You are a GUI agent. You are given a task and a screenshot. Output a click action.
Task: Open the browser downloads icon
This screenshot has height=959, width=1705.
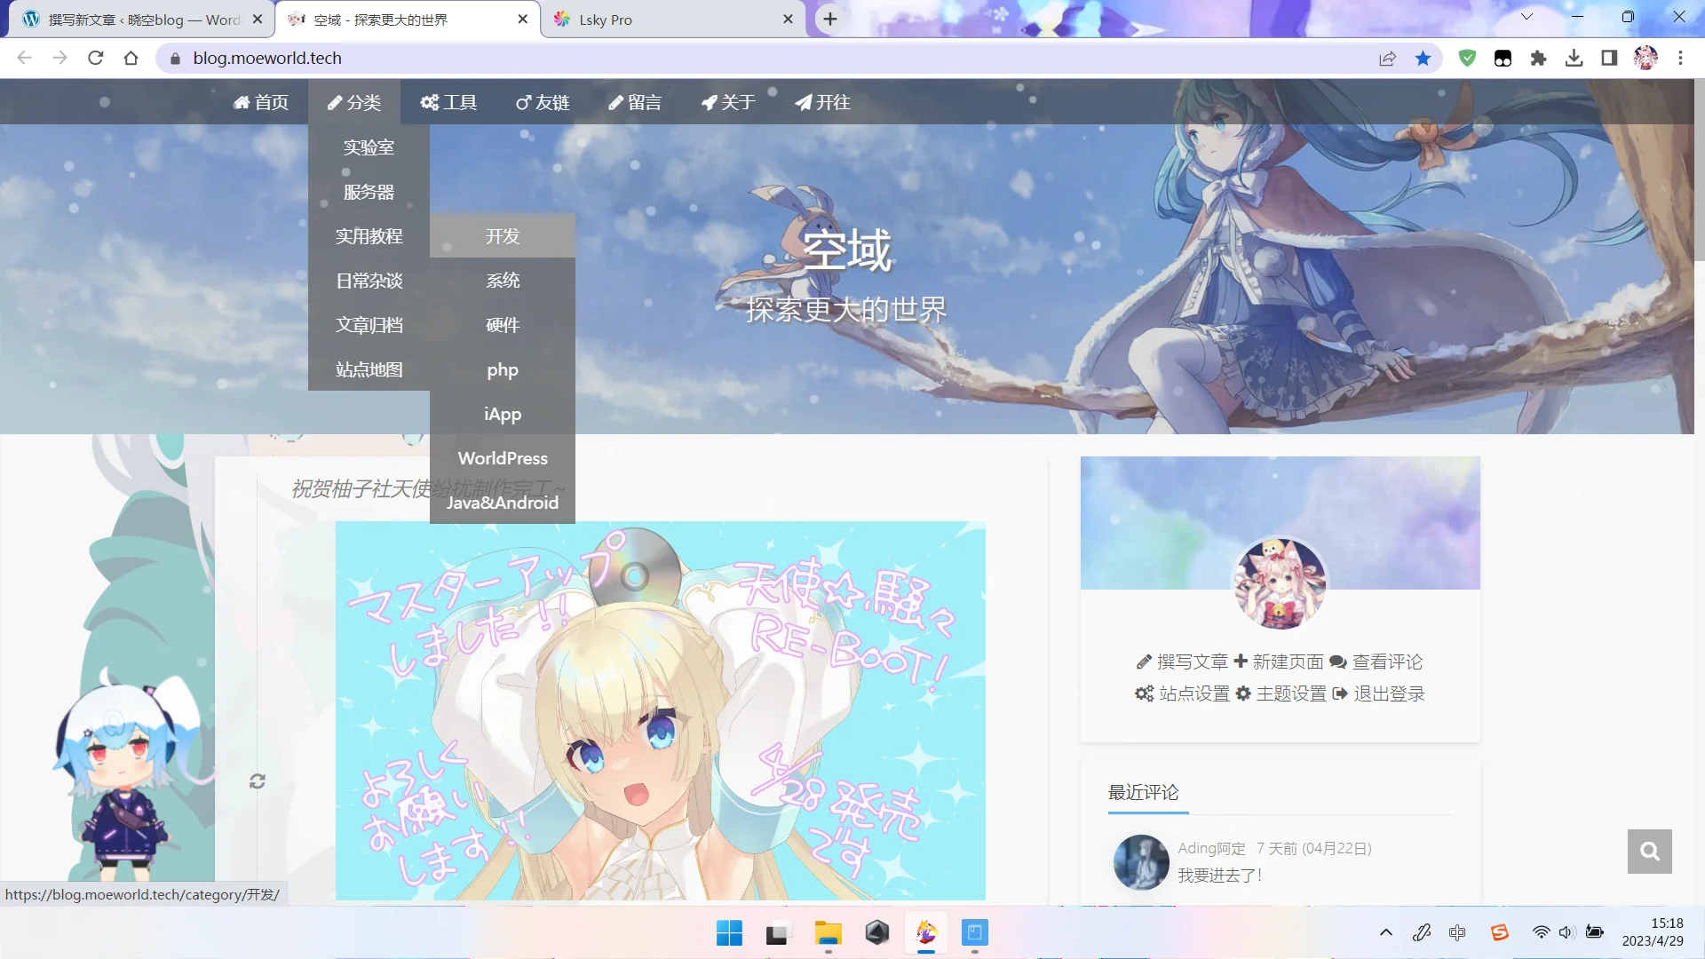(1574, 58)
